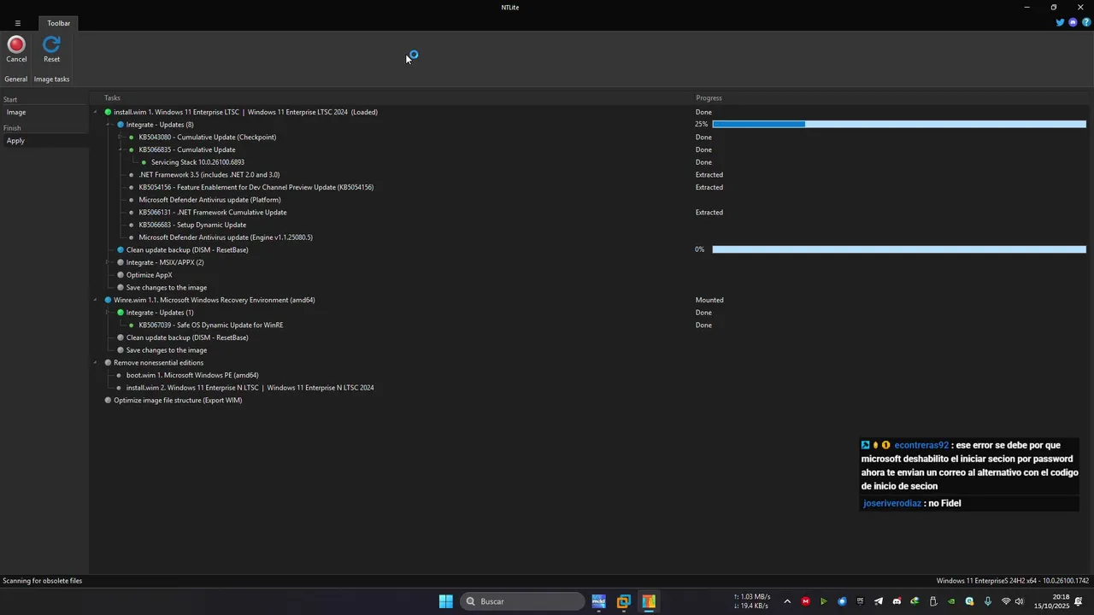Click the blue status dot beside Winre.wim 1.1
Screen dimensions: 1094x615
(108, 300)
